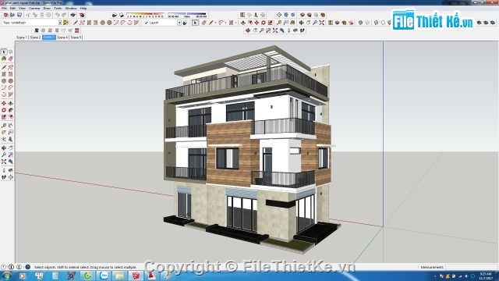Click Zoom Extents in left toolbar
This screenshot has height=281, width=499.
coord(4,162)
